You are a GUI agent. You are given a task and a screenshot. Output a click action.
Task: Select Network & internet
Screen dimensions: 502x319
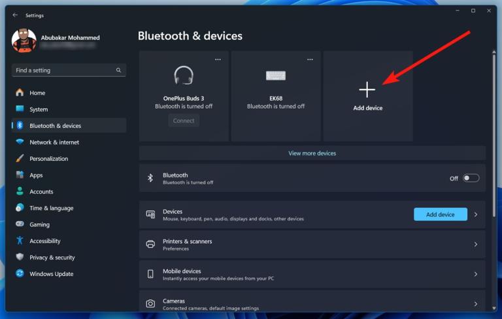click(x=69, y=143)
